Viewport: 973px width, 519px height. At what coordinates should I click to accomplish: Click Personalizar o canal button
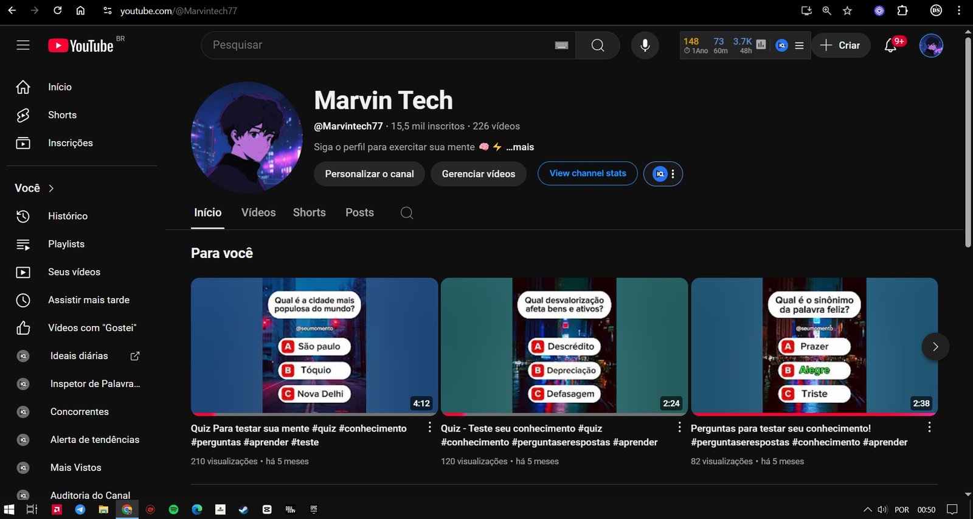point(369,174)
